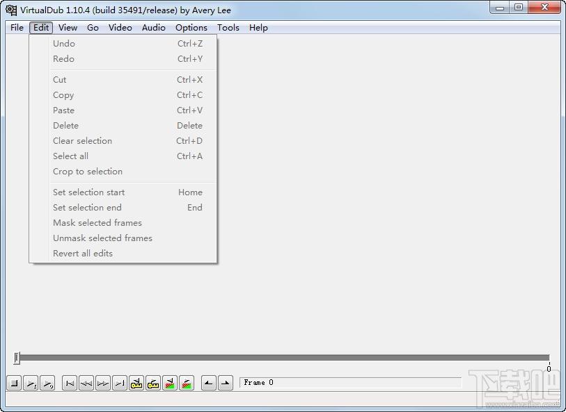This screenshot has height=412, width=566.
Task: Click the Stop playback button
Action: coord(15,384)
